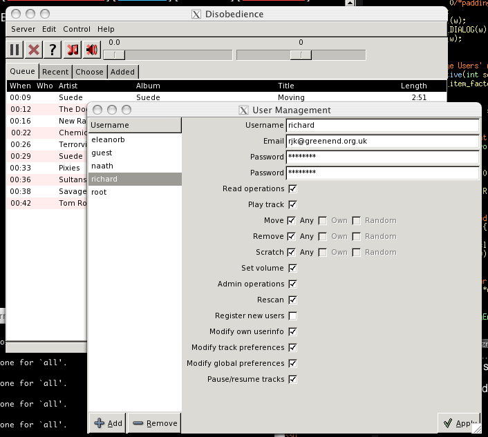Click the pause playback toolbar button
Viewport: 488px width, 437px height.
pos(15,50)
